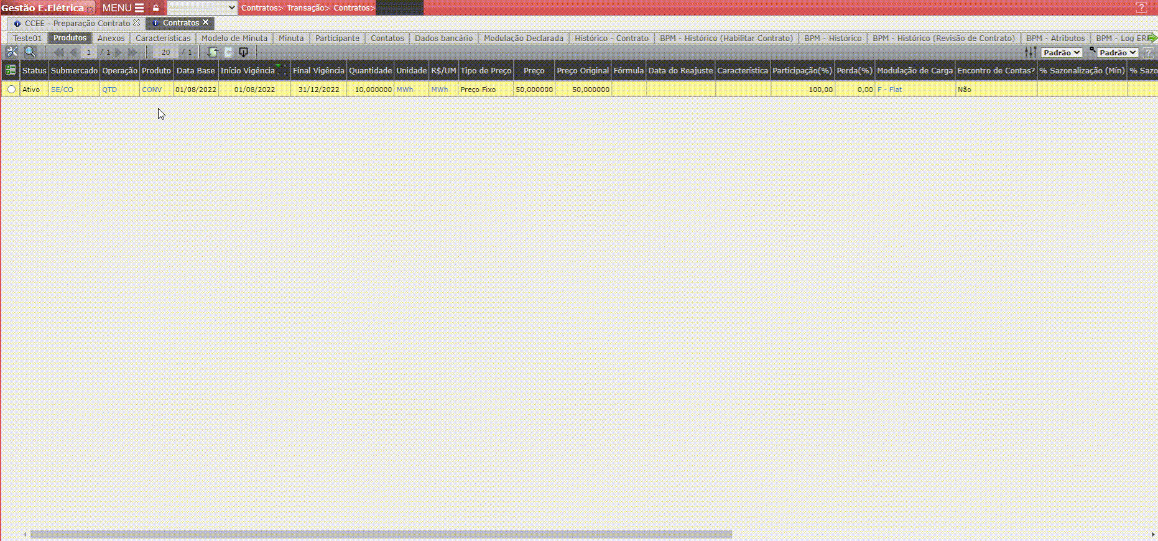This screenshot has height=541, width=1158.
Task: Open the Modulação Declarada tab
Action: (x=523, y=38)
